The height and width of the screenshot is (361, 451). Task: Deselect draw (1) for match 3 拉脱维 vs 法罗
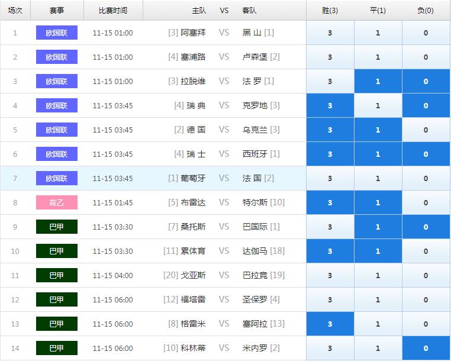point(378,81)
